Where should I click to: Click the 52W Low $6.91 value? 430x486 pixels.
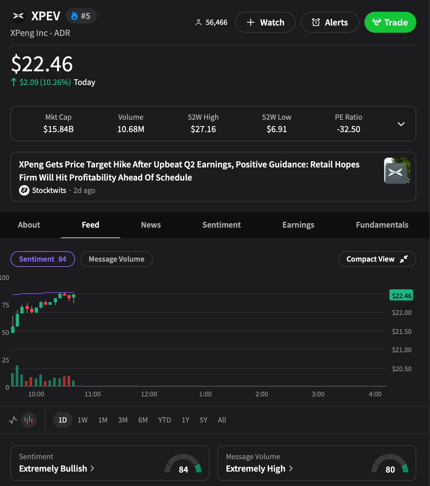pyautogui.click(x=277, y=129)
